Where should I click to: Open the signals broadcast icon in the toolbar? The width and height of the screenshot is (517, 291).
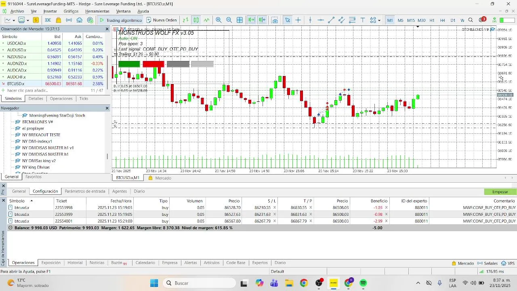(69, 20)
